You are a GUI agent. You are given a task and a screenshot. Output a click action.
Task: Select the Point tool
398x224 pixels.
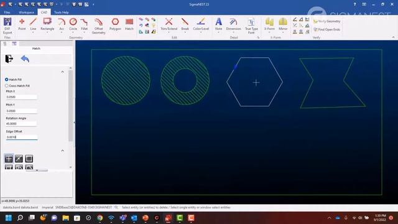pos(22,24)
